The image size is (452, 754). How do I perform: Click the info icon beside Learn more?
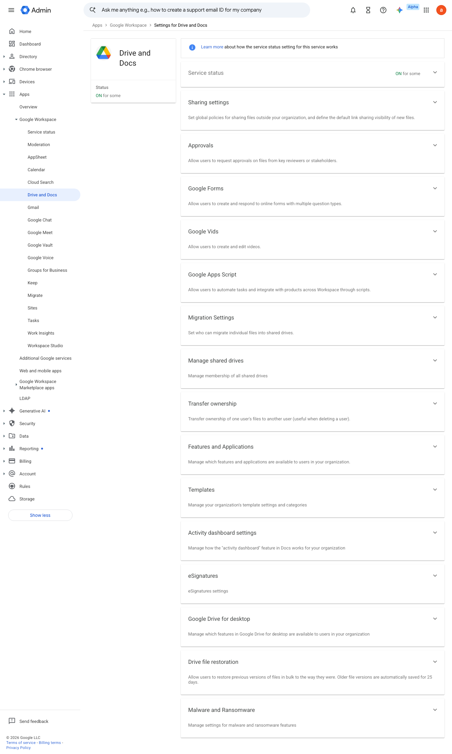[x=192, y=47]
